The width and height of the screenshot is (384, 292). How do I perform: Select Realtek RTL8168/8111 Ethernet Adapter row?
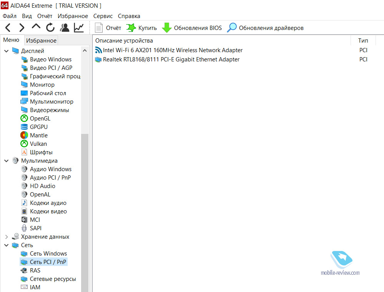point(171,59)
